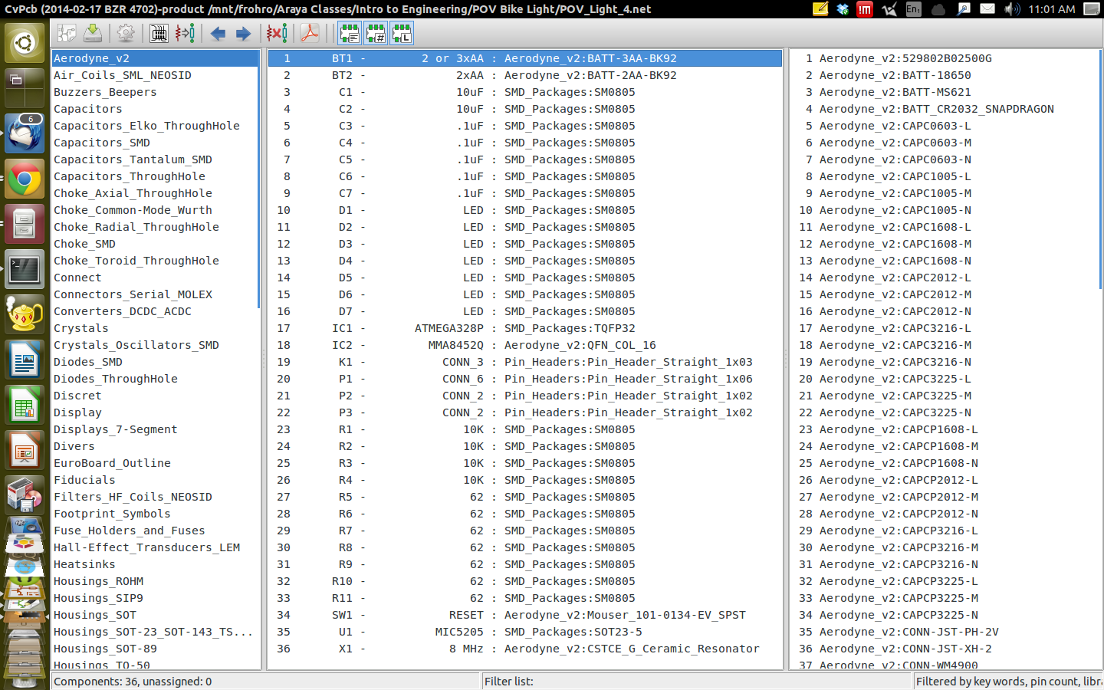Click the save associations icon

tap(93, 34)
